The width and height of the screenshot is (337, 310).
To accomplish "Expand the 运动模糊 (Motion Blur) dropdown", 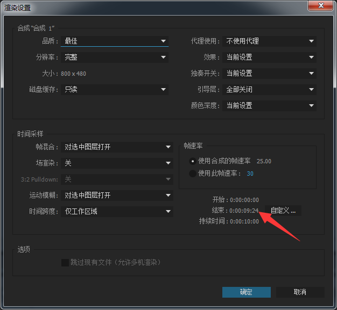I will 117,195.
